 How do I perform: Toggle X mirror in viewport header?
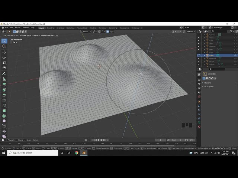click(x=176, y=32)
